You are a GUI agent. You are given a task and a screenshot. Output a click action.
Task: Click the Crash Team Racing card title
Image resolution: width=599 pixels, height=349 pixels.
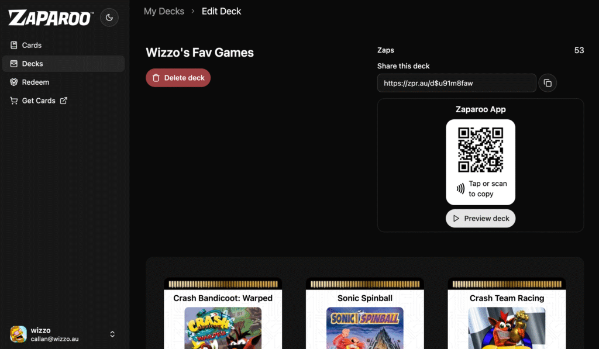coord(507,298)
